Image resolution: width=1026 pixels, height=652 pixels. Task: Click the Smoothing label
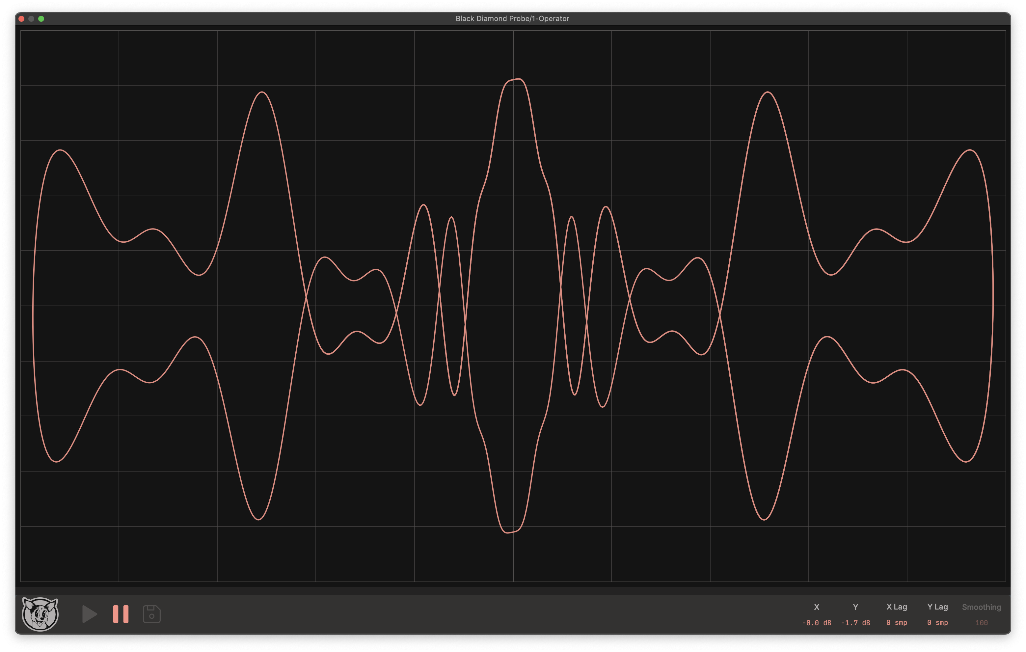pos(981,607)
